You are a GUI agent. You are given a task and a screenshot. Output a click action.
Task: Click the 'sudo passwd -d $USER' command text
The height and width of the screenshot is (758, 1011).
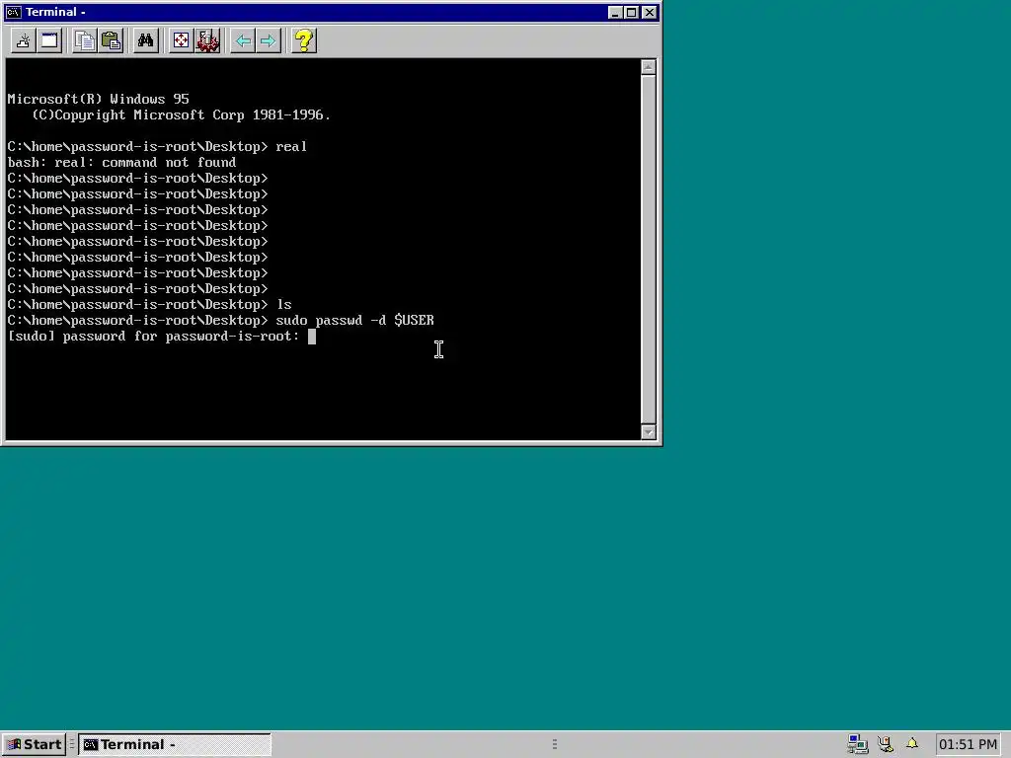(x=354, y=321)
